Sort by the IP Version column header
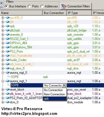The width and height of the screenshot is (104, 117). coord(98,13)
